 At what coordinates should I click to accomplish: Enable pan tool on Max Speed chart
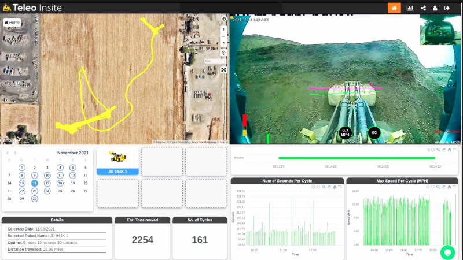tap(445, 187)
